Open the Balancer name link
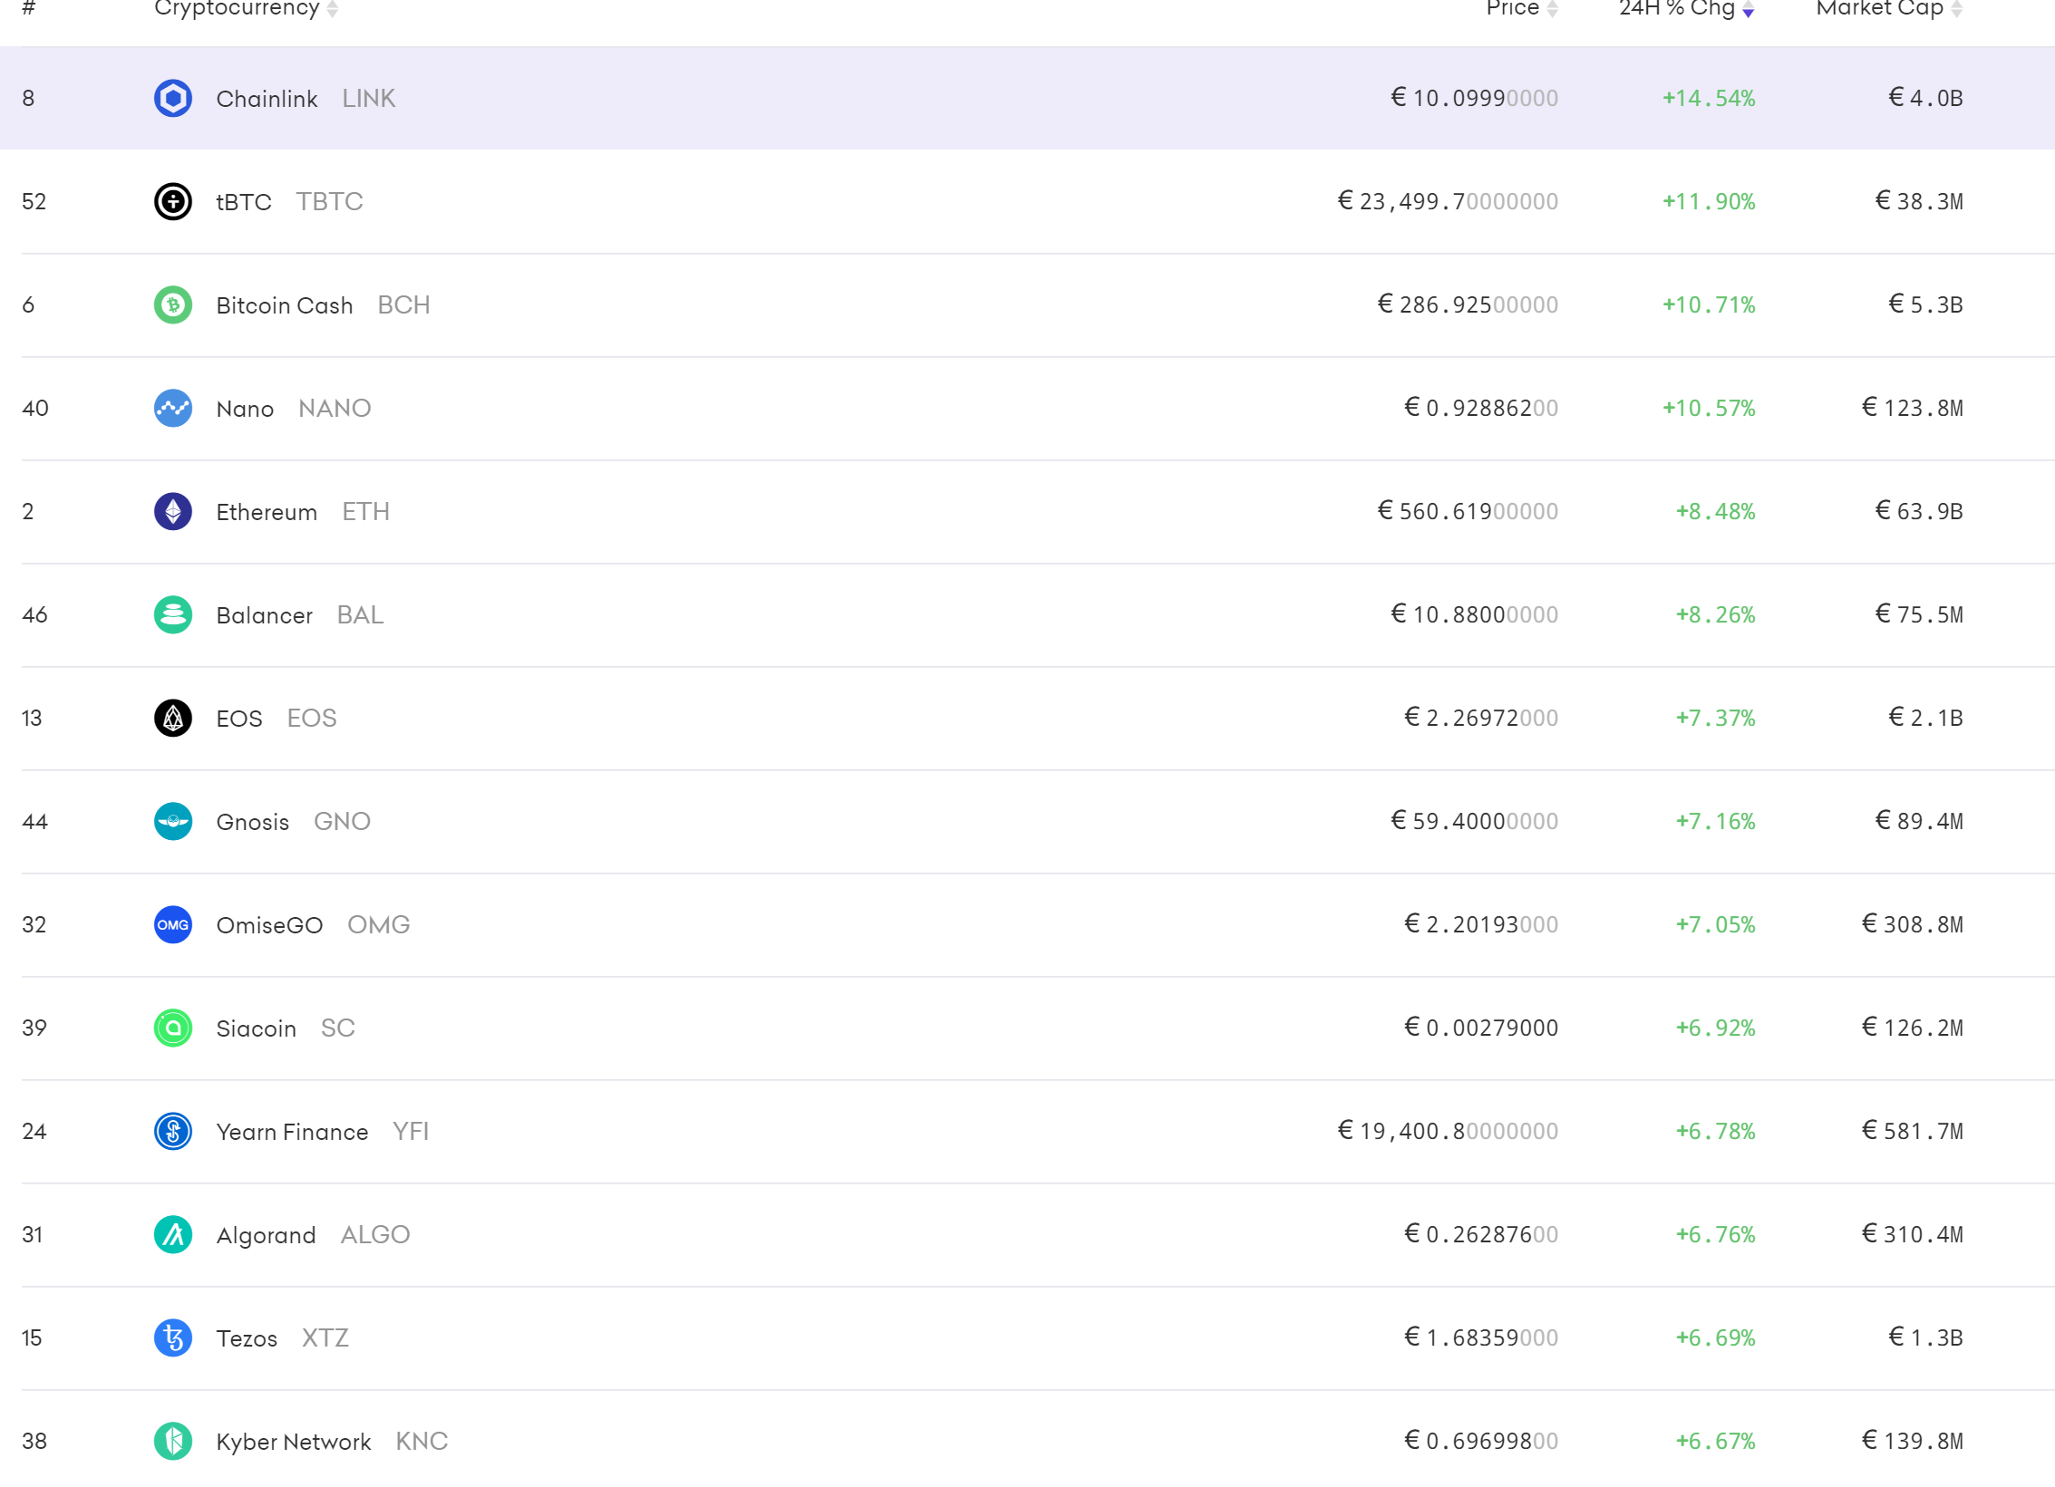This screenshot has width=2055, height=1487. click(264, 615)
